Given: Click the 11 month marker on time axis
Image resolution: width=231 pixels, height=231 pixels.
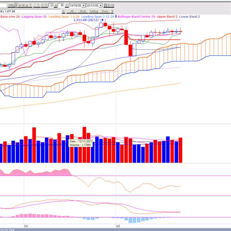Looking at the screenshot, I should 26,226.
